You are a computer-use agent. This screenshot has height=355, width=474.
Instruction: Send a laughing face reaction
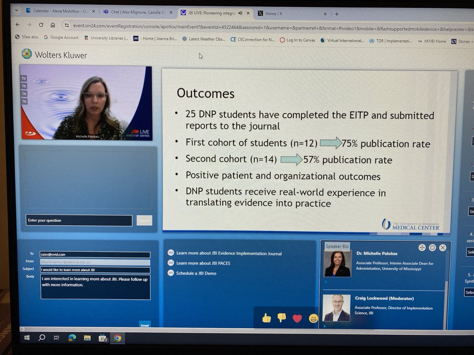[313, 318]
